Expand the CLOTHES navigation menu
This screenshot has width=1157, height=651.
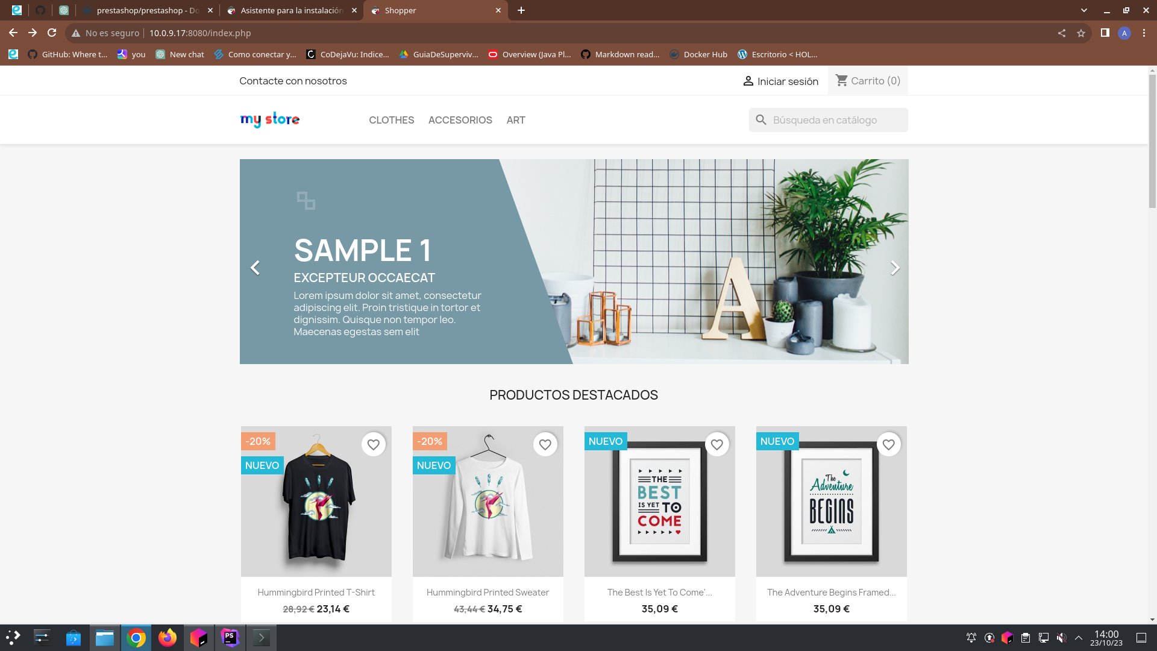pyautogui.click(x=391, y=119)
